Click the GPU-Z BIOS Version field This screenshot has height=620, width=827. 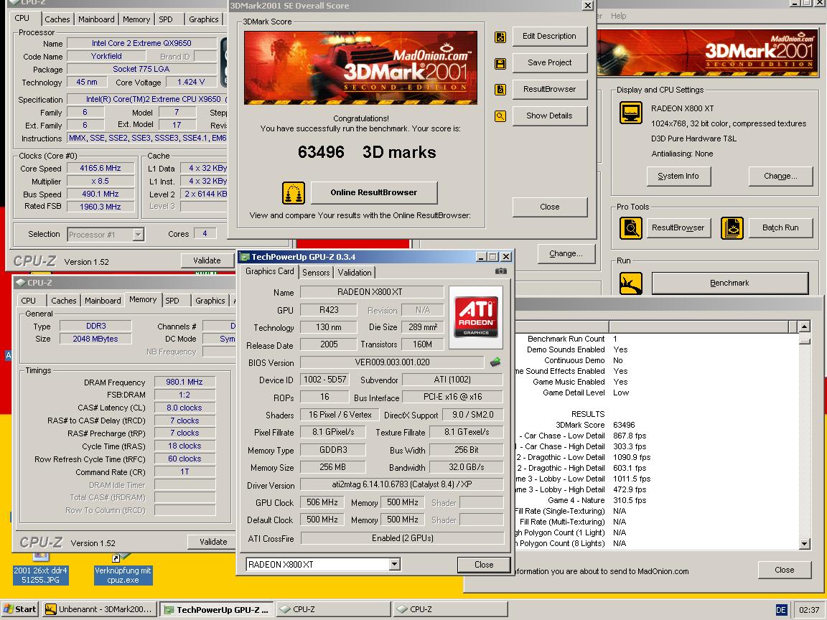[392, 362]
